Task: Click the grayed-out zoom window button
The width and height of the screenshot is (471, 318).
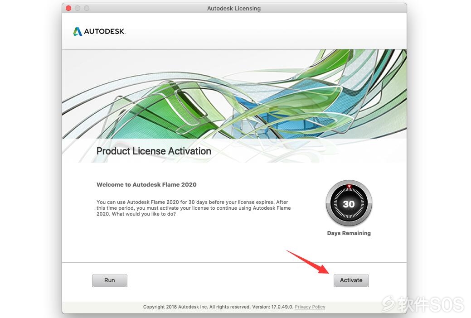Action: [87, 8]
